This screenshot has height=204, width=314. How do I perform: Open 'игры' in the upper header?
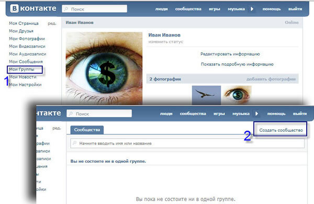point(215,9)
